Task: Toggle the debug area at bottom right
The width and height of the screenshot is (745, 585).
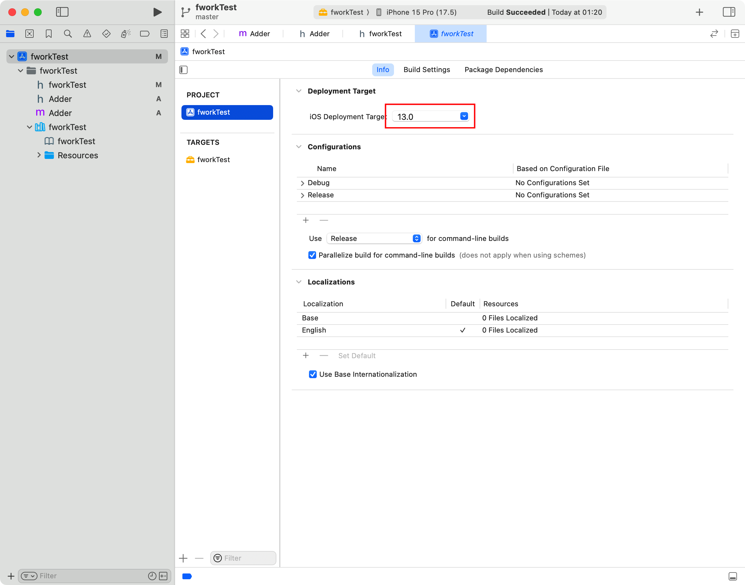Action: 733,576
